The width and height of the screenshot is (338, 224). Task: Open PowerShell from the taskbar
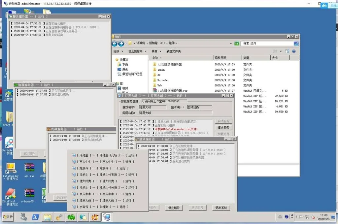35,217
